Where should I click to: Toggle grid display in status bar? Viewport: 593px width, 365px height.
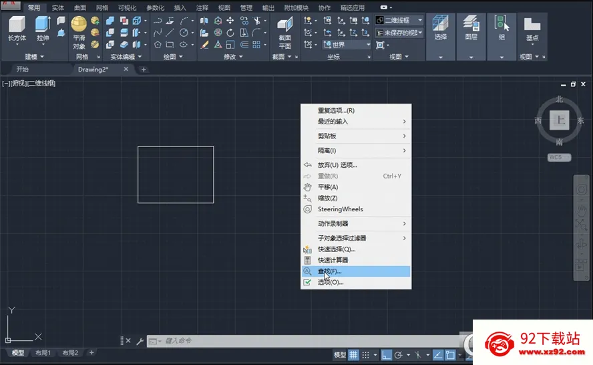pyautogui.click(x=353, y=355)
